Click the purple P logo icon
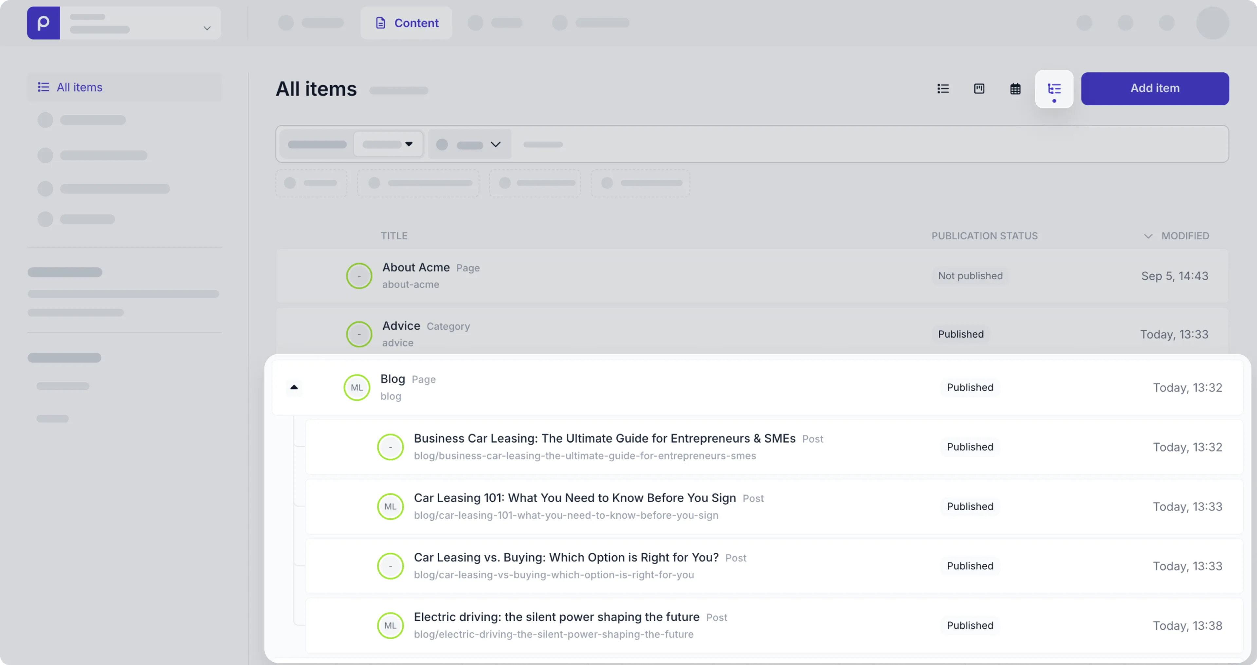The width and height of the screenshot is (1257, 665). pyautogui.click(x=44, y=23)
